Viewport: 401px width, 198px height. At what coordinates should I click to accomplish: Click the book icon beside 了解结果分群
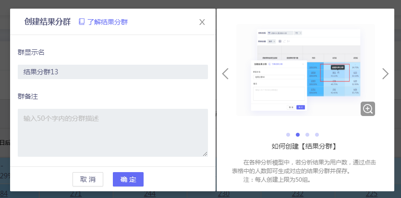pyautogui.click(x=82, y=22)
